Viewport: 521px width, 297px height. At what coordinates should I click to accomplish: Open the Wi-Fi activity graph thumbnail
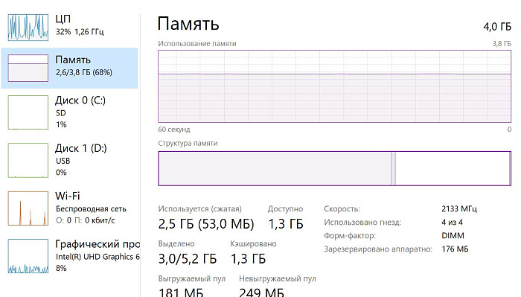(28, 208)
